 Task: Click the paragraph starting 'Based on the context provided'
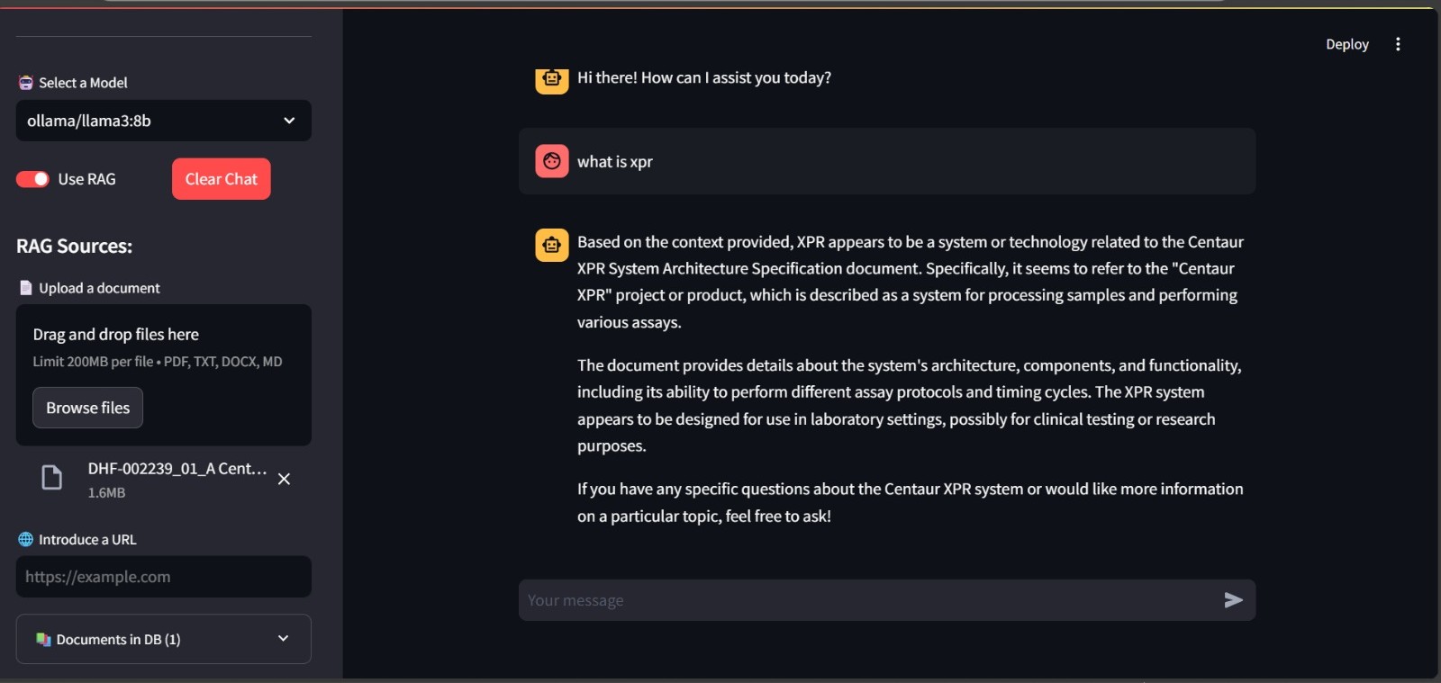(x=911, y=282)
